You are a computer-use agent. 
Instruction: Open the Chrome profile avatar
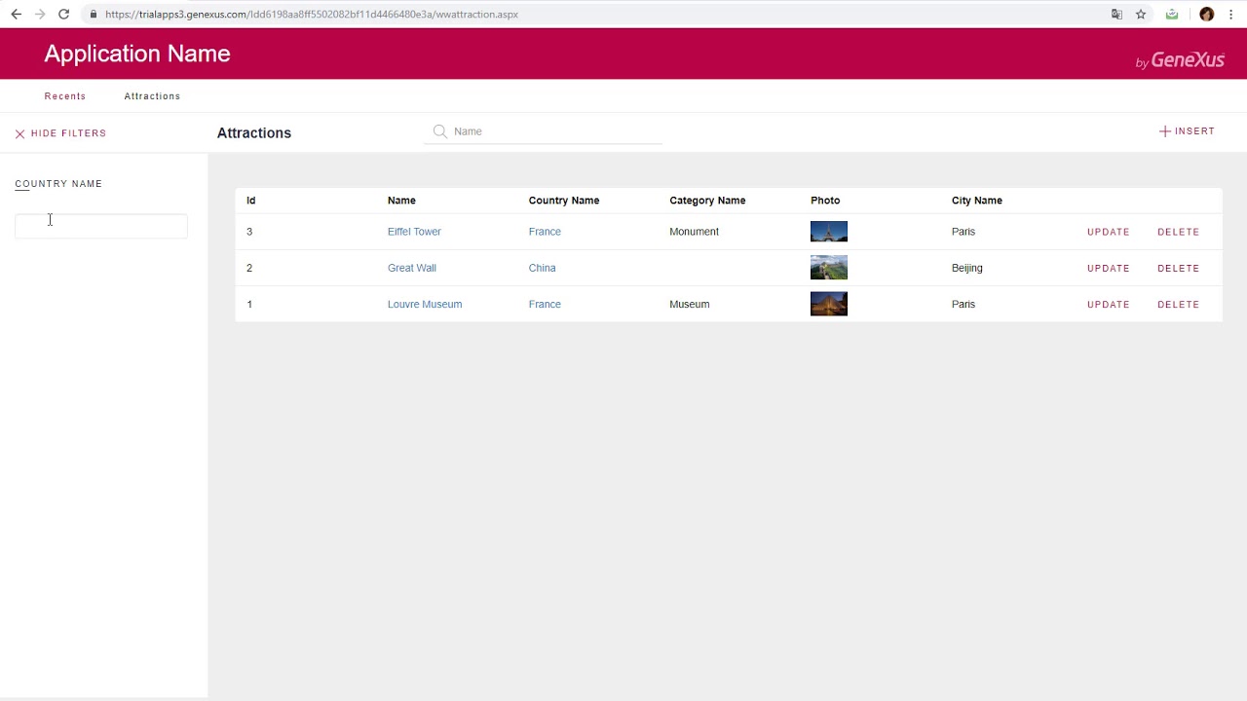click(1206, 15)
